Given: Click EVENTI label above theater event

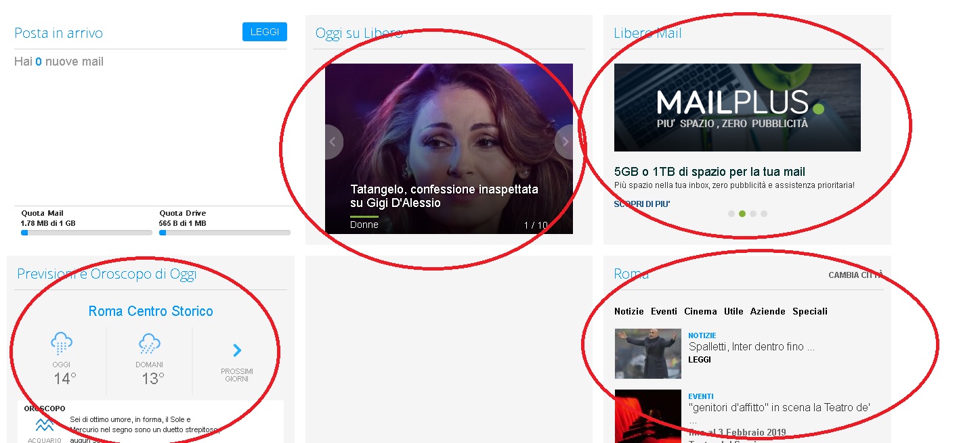Looking at the screenshot, I should click(x=701, y=396).
